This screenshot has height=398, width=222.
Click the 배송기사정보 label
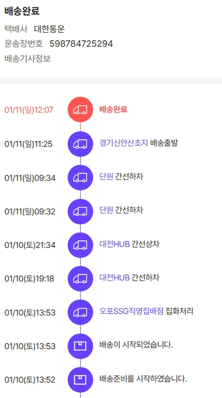(x=28, y=58)
